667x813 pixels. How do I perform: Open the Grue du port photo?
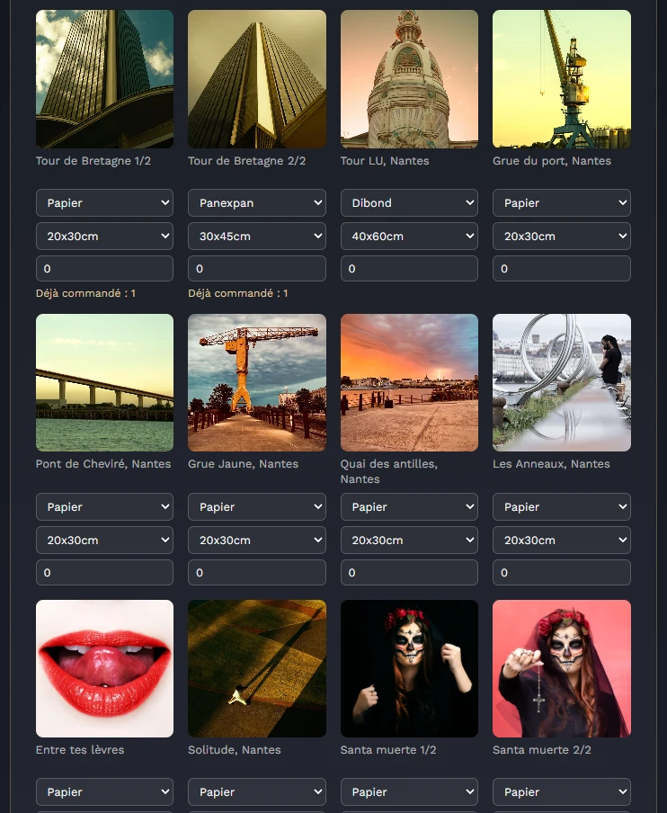(x=562, y=79)
